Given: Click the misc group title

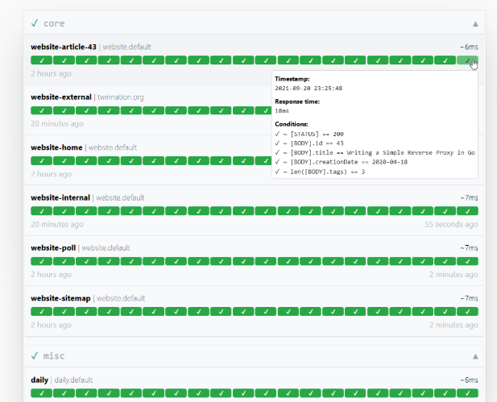Looking at the screenshot, I should (x=54, y=356).
